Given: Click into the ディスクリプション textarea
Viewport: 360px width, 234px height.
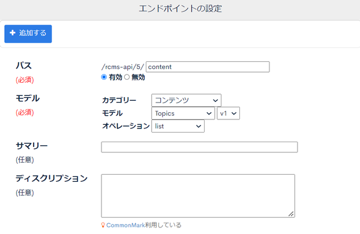Looking at the screenshot, I should [x=198, y=196].
